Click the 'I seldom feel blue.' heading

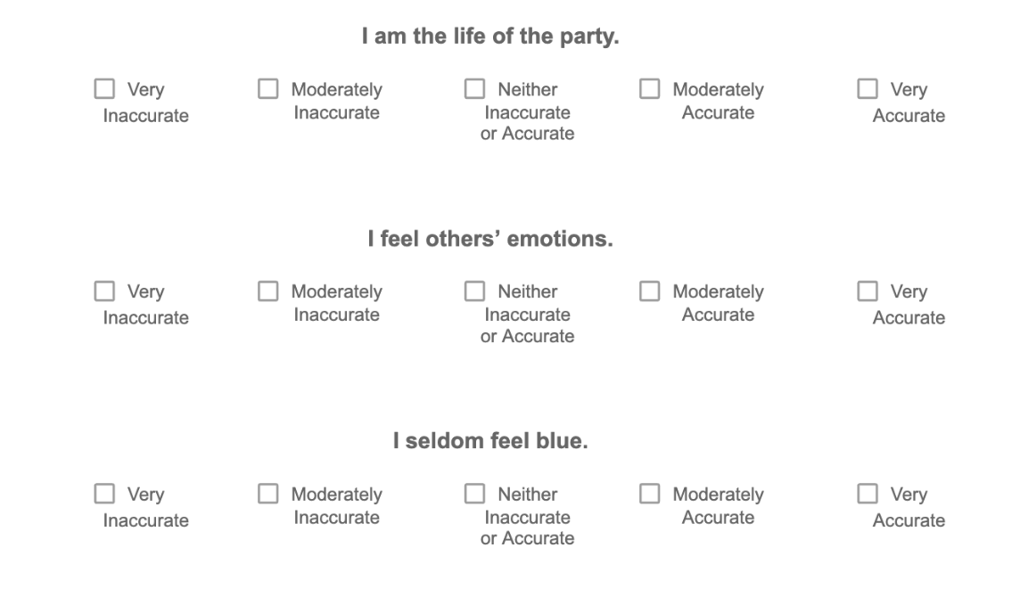click(x=490, y=442)
